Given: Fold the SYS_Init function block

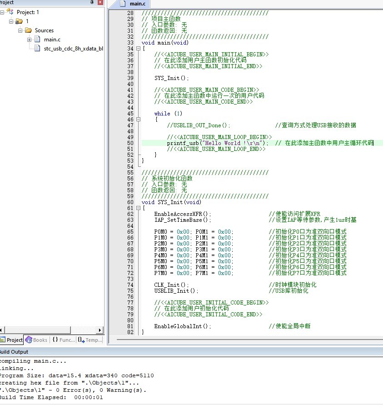Looking at the screenshot, I should [138, 208].
